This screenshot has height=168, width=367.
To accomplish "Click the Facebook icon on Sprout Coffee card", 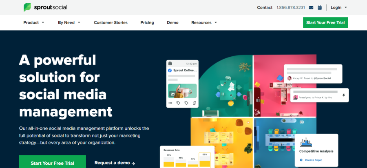I will click(170, 70).
